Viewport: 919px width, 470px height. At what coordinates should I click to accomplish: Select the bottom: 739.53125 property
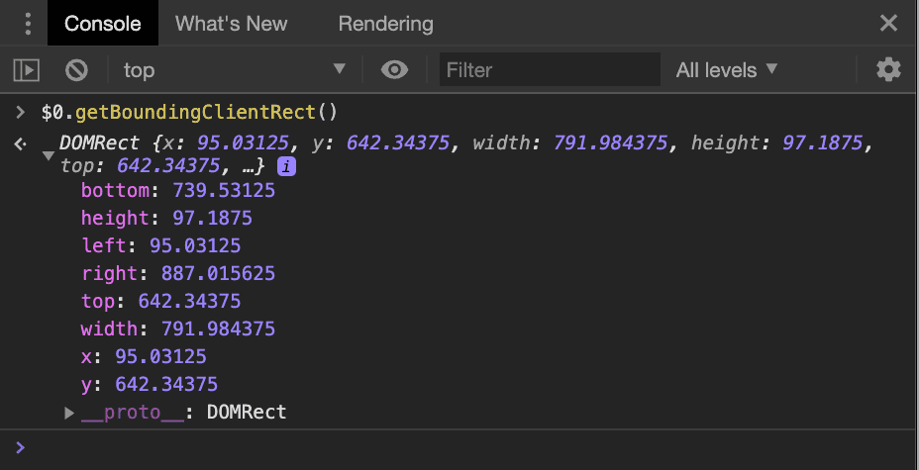[177, 190]
